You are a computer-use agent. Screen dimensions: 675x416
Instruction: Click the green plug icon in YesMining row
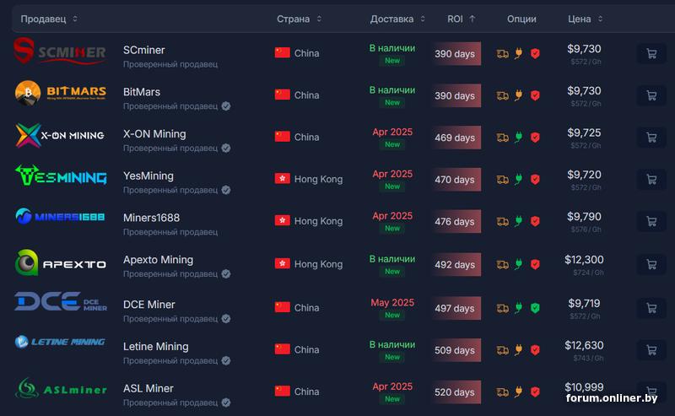[519, 179]
